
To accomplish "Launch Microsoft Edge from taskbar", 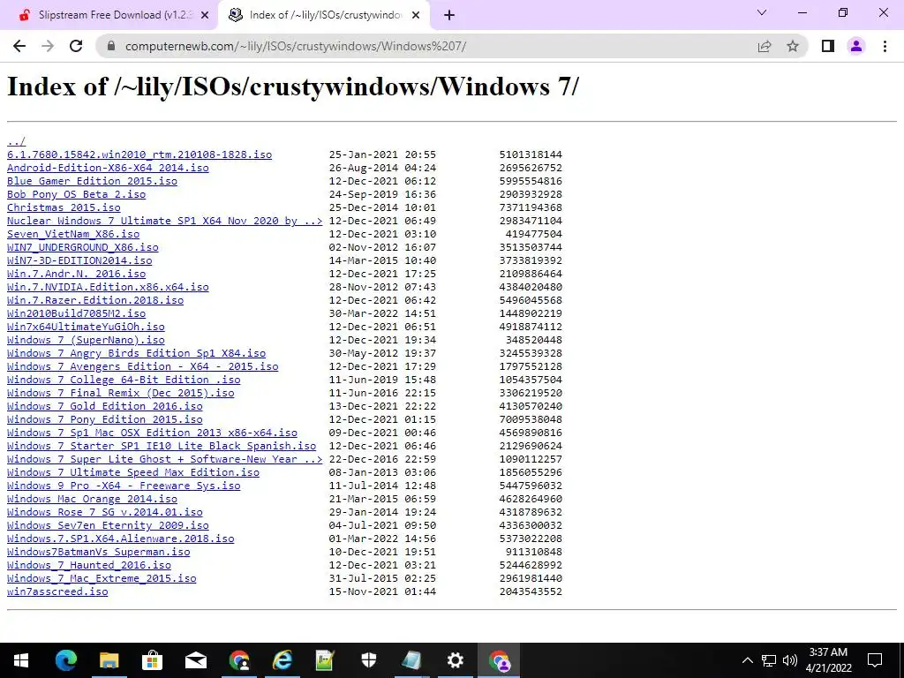I will point(65,660).
